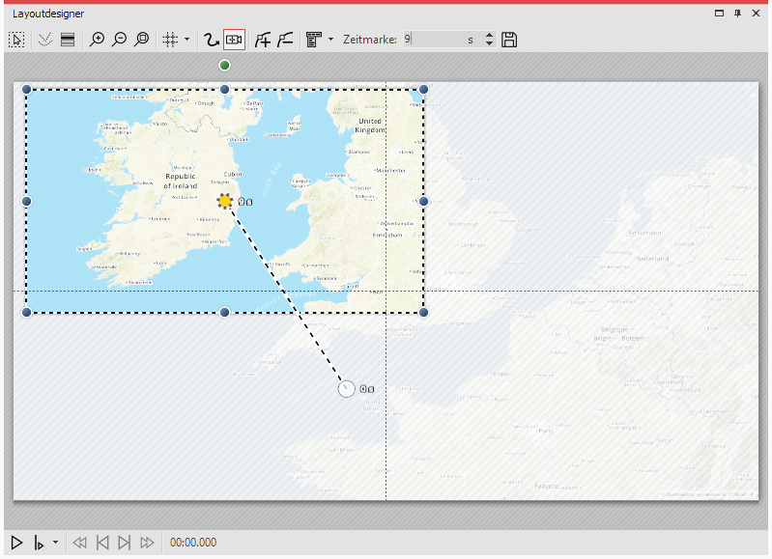
Task: Select the motion path tool icon
Action: click(x=211, y=40)
